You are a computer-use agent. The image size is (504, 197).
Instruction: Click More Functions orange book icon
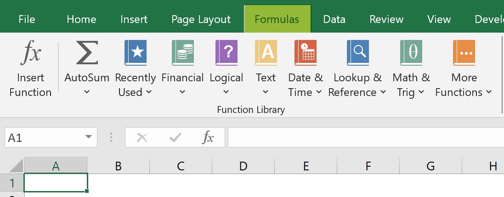coord(464,53)
